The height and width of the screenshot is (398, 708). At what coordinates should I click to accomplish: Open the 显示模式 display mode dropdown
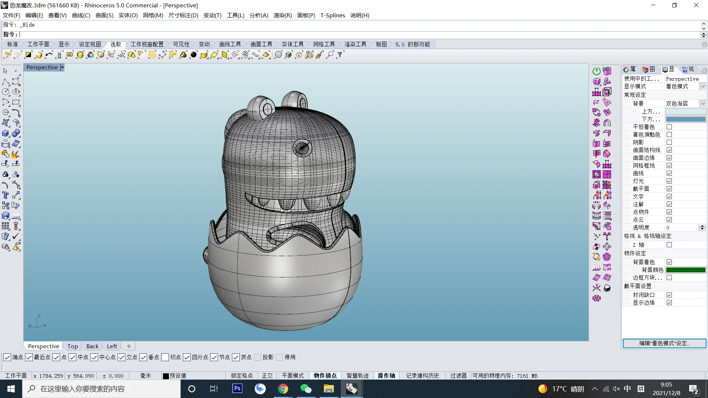tap(703, 86)
